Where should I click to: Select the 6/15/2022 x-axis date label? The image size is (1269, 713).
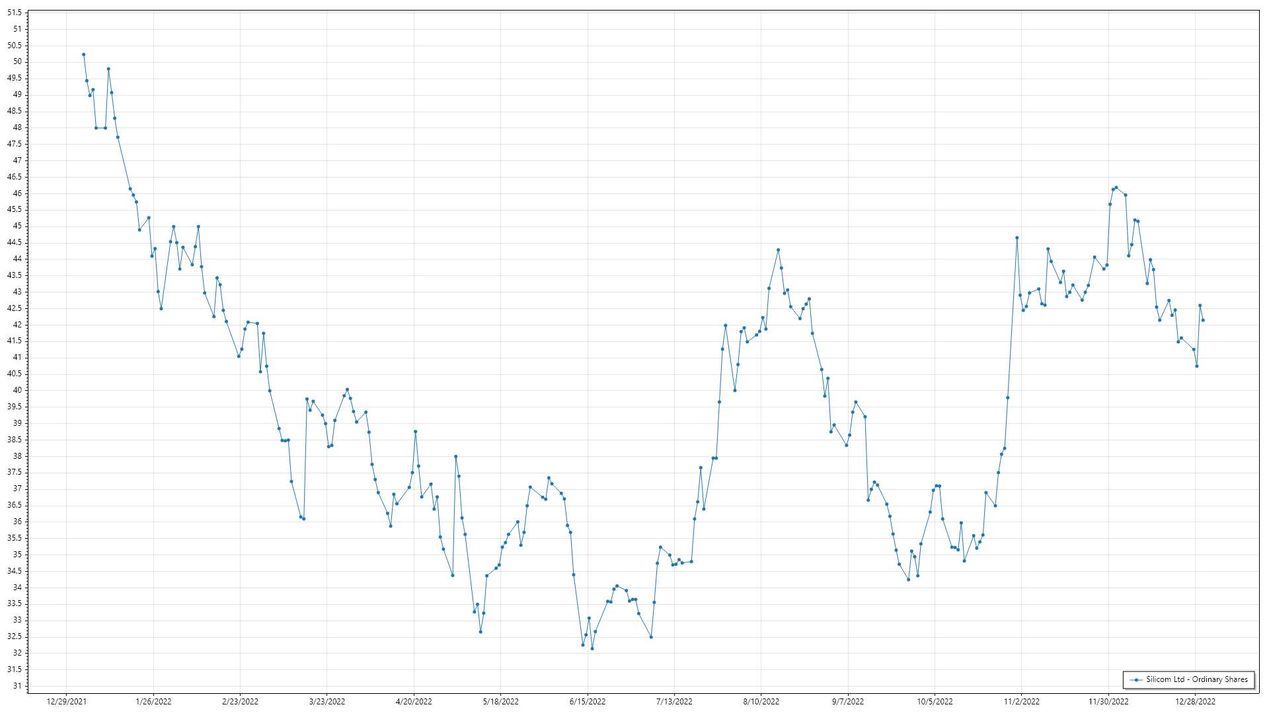click(x=588, y=702)
